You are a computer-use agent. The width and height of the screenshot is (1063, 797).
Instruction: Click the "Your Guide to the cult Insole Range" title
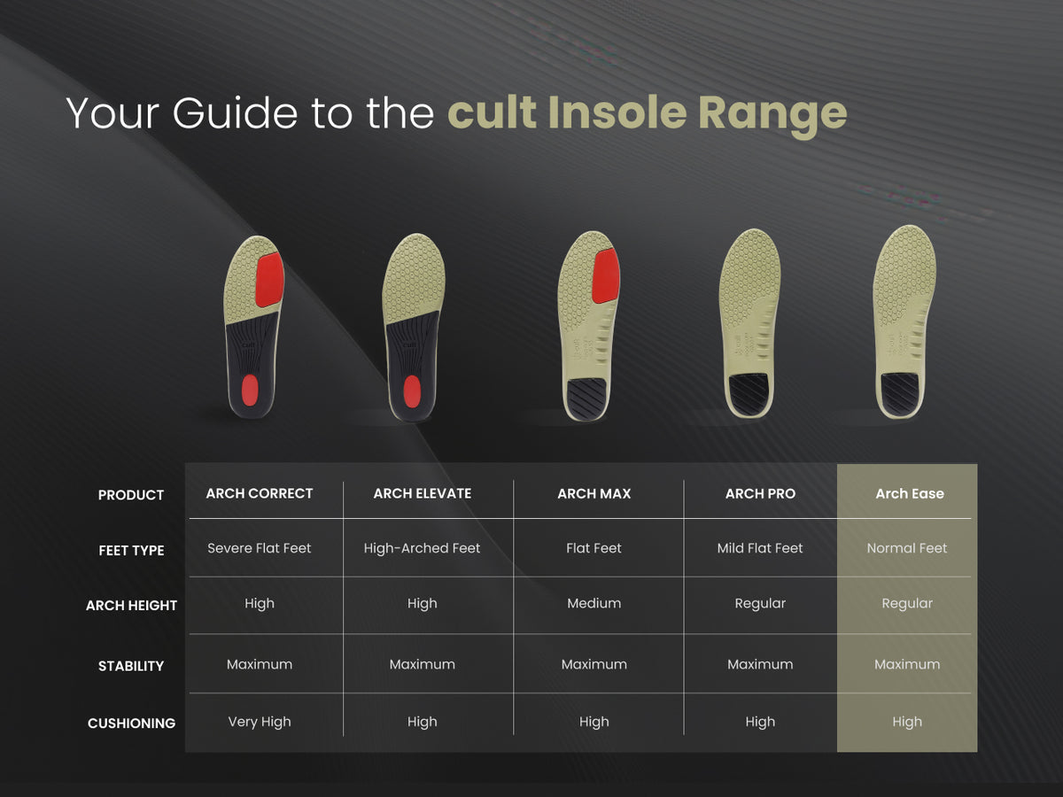tap(456, 113)
